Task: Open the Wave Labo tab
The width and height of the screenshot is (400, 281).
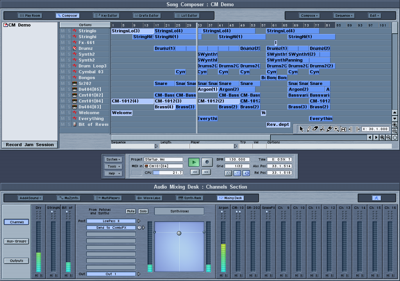Action: pos(149,198)
